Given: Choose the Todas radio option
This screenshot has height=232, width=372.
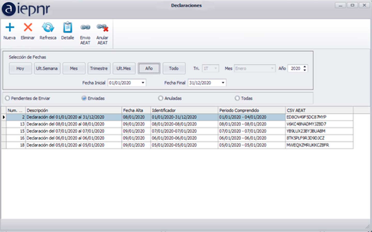Looking at the screenshot, I should pyautogui.click(x=237, y=98).
